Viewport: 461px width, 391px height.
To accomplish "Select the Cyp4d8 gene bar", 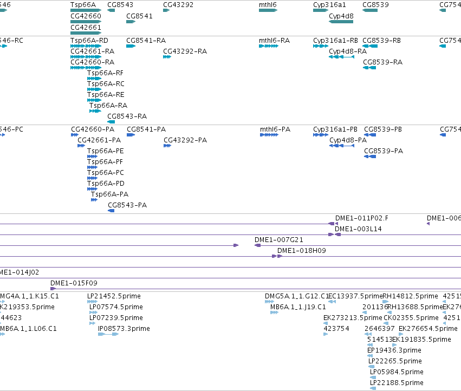I will (x=341, y=22).
